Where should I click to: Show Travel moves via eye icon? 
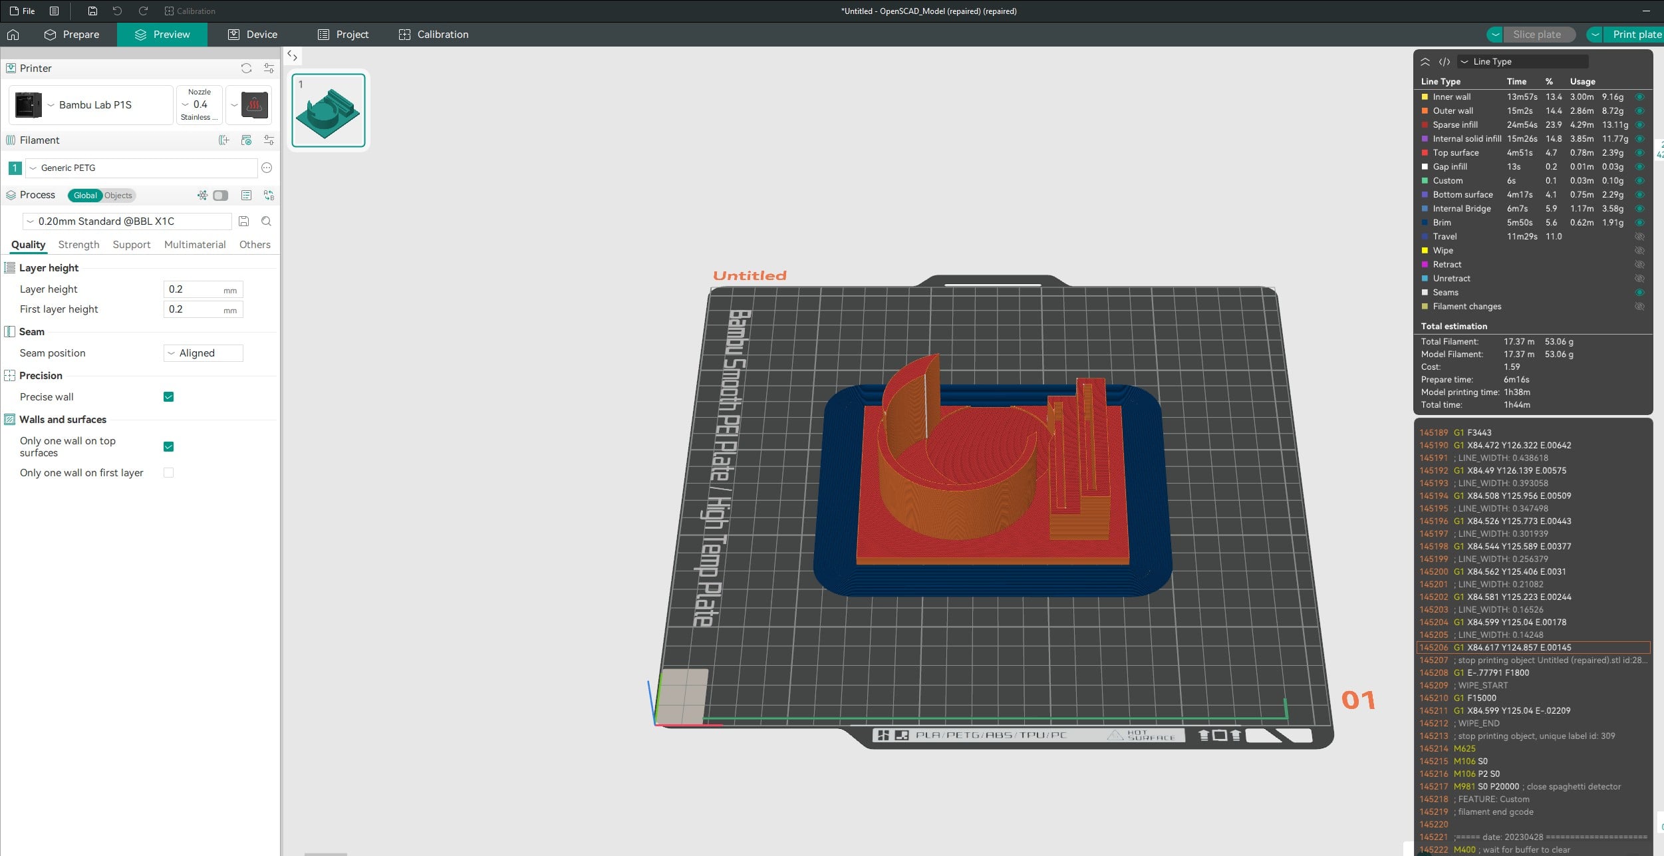point(1639,237)
